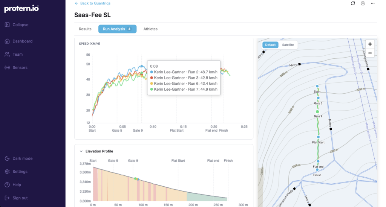
Task: Zoom in on the map
Action: pos(370,44)
